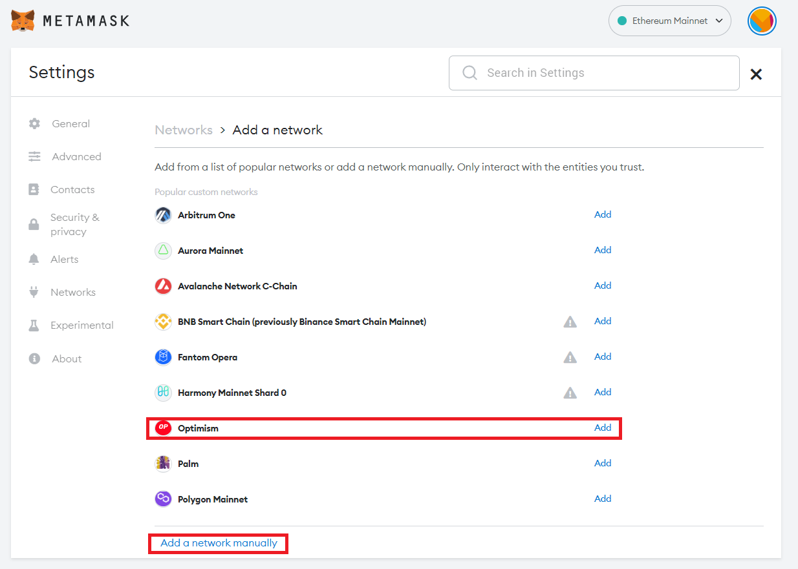
Task: Open the account avatar menu
Action: pyautogui.click(x=761, y=21)
